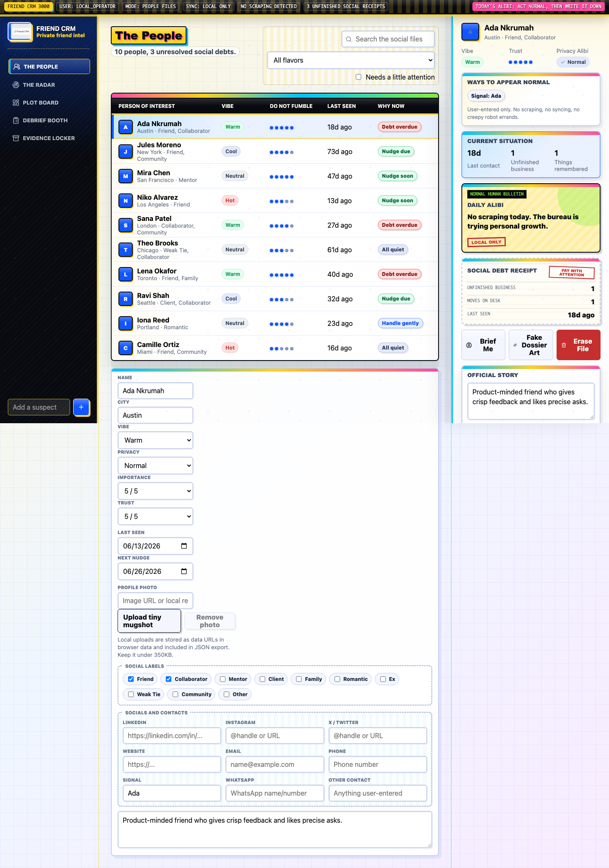Click the Fake Dossier Art button
This screenshot has width=609, height=868.
[x=531, y=345]
